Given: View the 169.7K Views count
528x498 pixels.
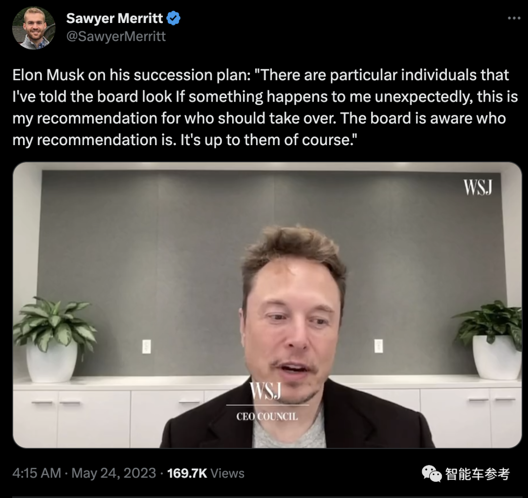Looking at the screenshot, I should [x=206, y=473].
